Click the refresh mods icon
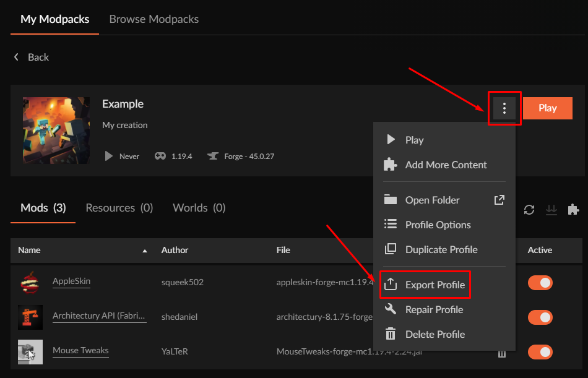 click(x=529, y=210)
